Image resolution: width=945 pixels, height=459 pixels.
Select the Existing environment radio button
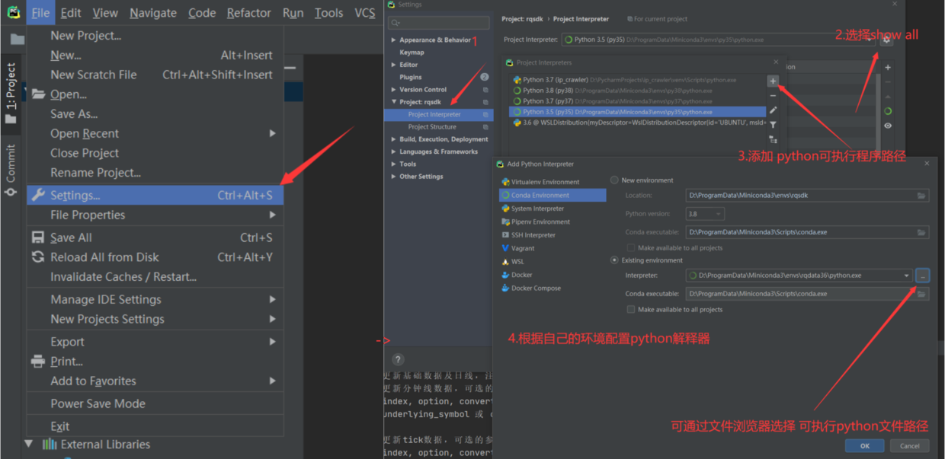coord(614,260)
